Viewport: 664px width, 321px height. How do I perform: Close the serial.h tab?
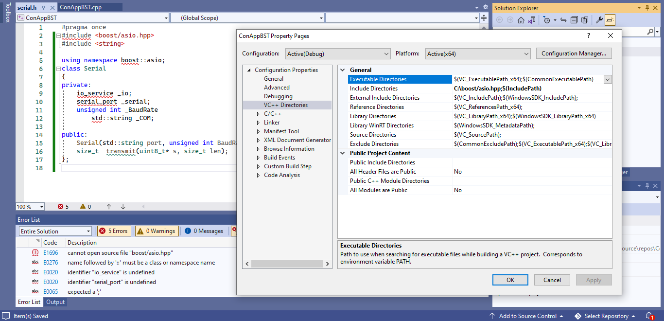pos(52,8)
